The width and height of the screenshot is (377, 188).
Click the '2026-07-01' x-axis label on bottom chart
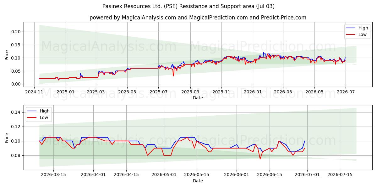tap(307, 175)
